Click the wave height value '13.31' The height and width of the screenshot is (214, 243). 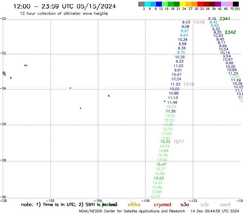(158, 183)
